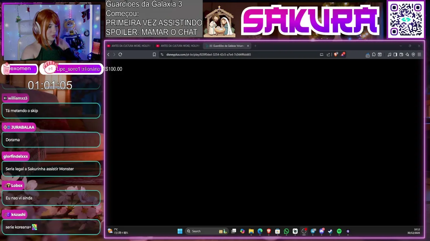This screenshot has width=430, height=241.
Task: Open the Brave Rewards triangle icon
Action: pos(343,54)
